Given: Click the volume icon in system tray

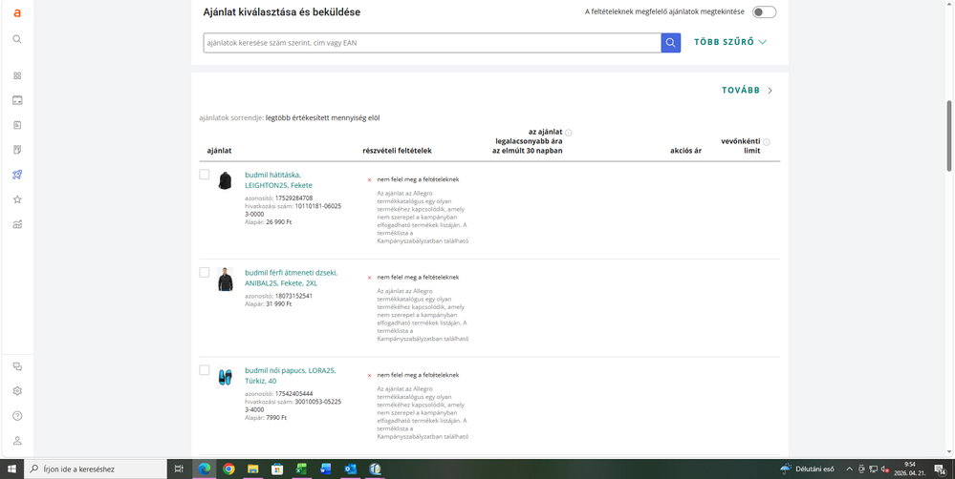Looking at the screenshot, I should pos(885,469).
